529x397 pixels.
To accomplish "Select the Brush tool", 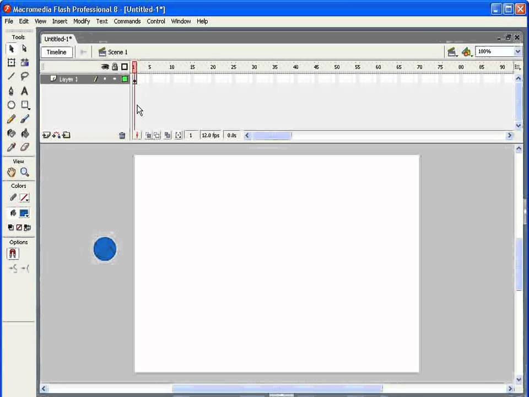I will click(x=25, y=119).
